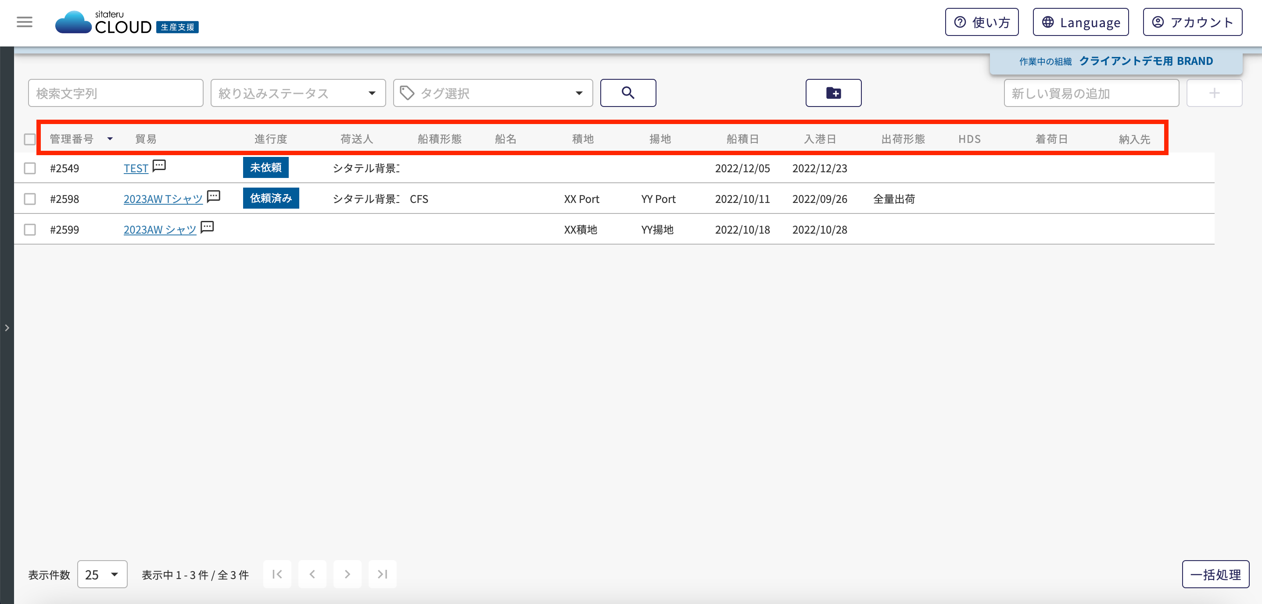
Task: Click the 一括処理 button
Action: point(1215,574)
